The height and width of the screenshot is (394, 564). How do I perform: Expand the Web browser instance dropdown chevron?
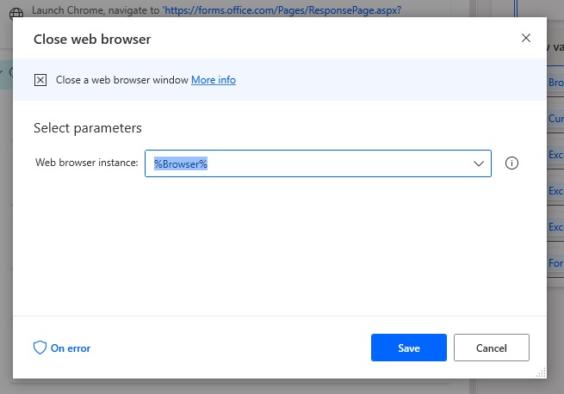[x=479, y=164]
